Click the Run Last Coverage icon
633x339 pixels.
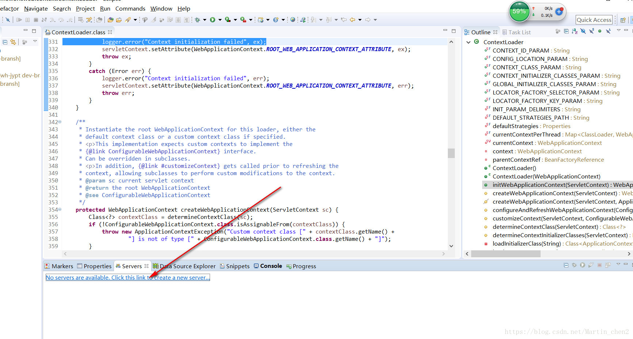pyautogui.click(x=228, y=20)
